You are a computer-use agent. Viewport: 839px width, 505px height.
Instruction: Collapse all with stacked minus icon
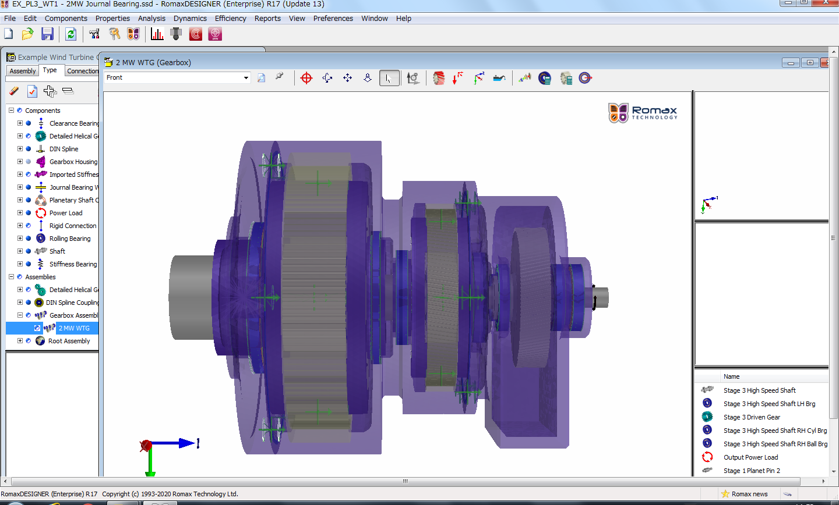pyautogui.click(x=68, y=91)
